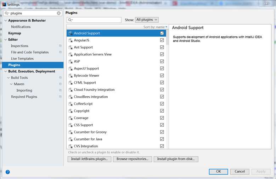Click the CloudBees integration plugin icon
Image resolution: width=276 pixels, height=179 pixels.
[71, 97]
